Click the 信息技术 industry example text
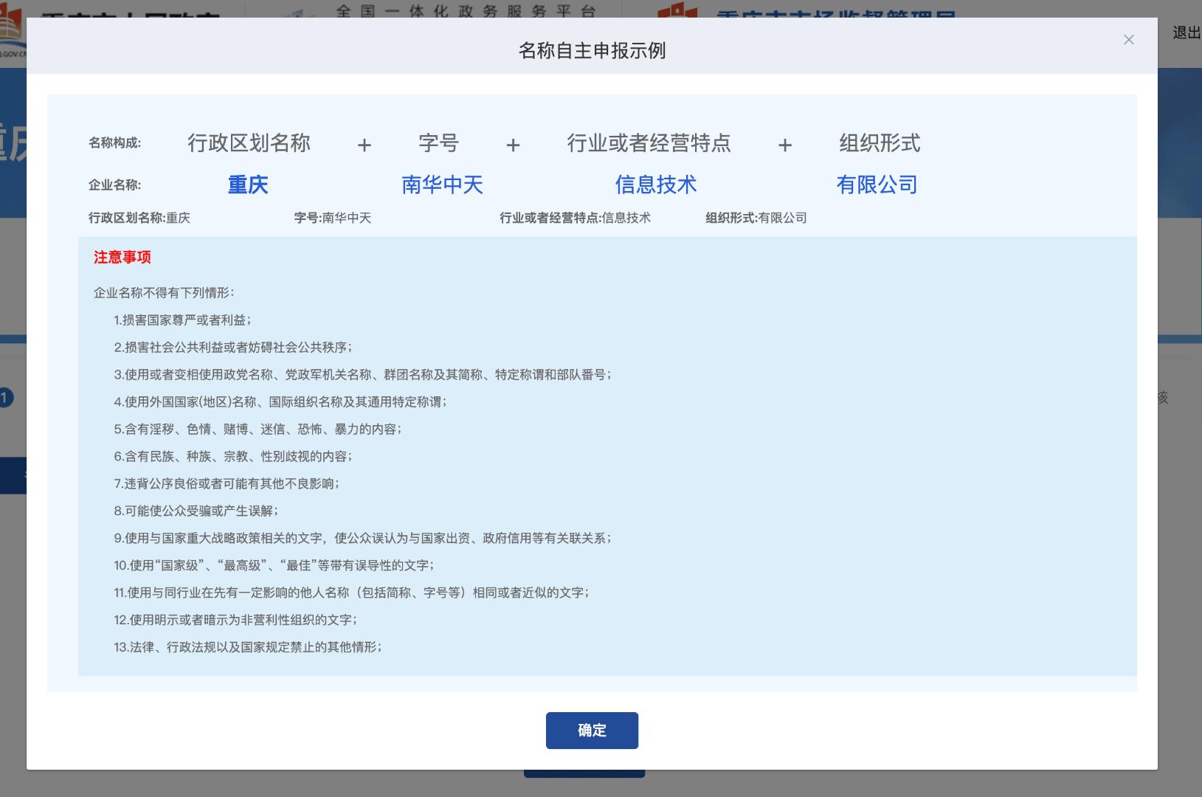This screenshot has width=1202, height=797. pos(656,185)
